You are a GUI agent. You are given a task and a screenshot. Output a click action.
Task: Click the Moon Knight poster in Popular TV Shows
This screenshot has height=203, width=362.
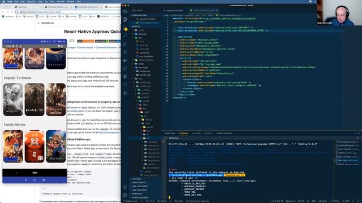pos(13,99)
